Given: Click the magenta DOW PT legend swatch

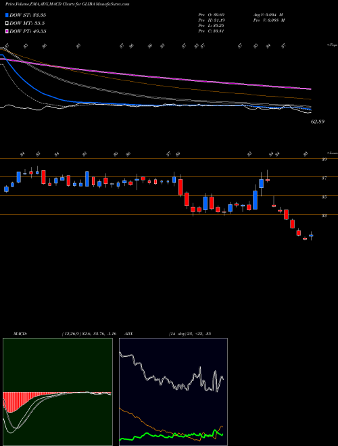Looking at the screenshot, I should pyautogui.click(x=7, y=31).
